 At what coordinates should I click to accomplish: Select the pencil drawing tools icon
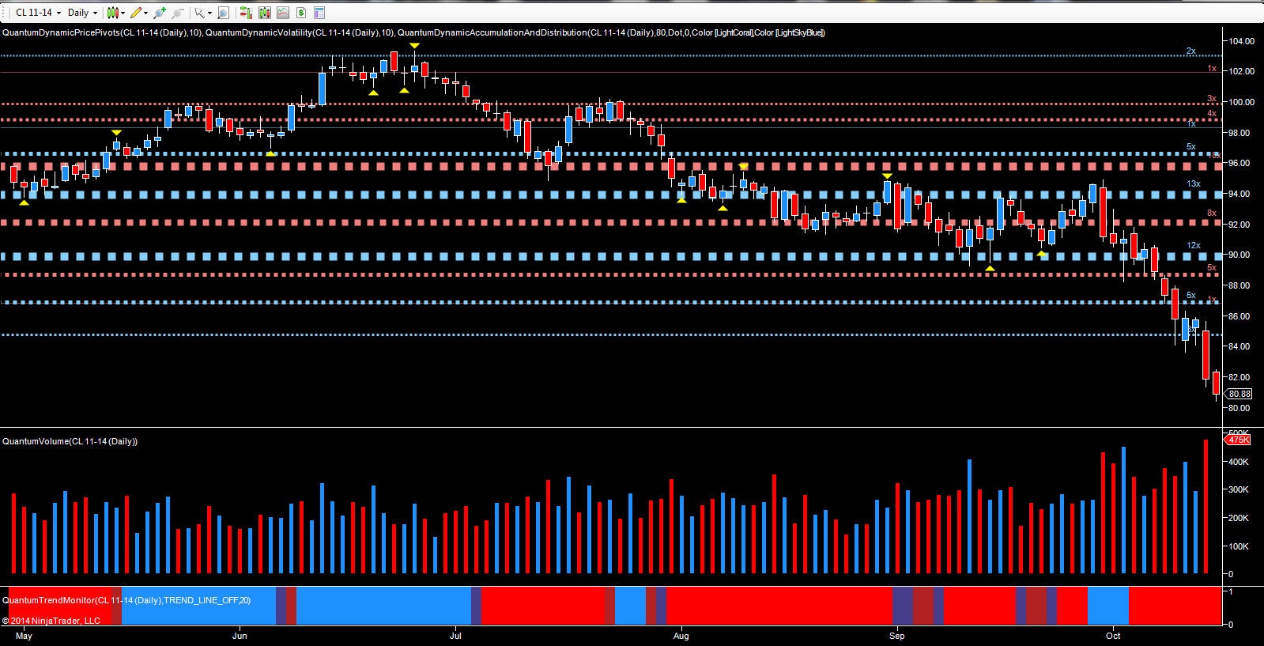coord(136,13)
